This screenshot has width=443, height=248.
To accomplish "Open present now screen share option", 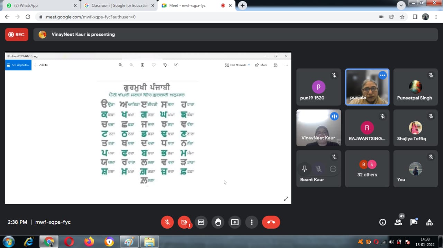I will pos(235,222).
